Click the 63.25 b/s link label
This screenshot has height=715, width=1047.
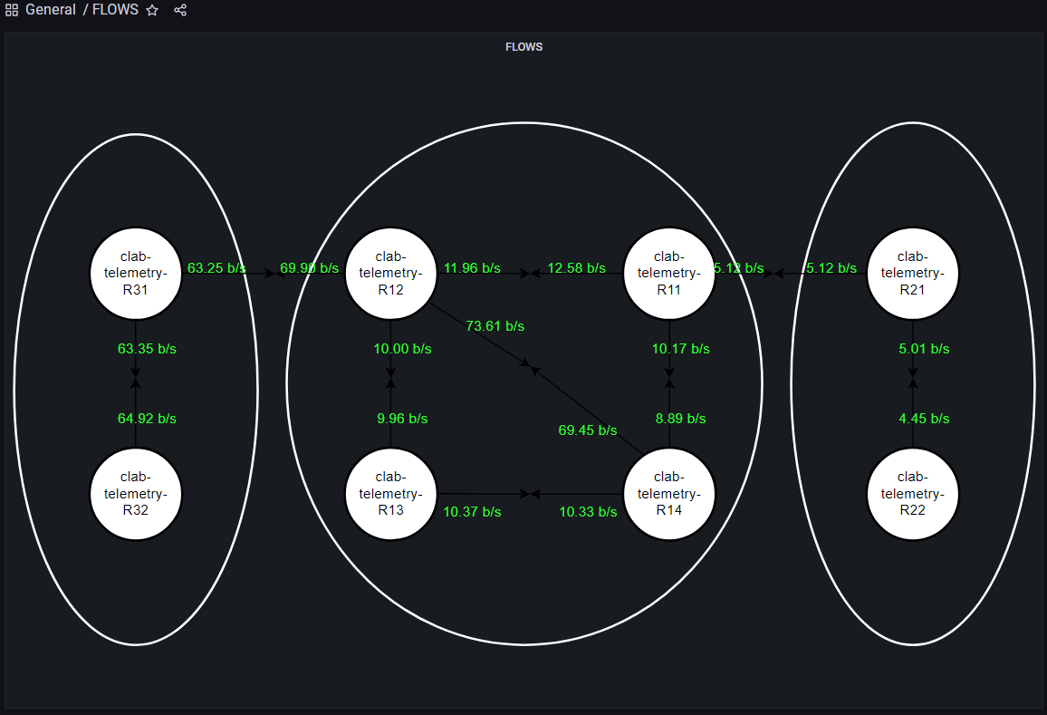[216, 267]
